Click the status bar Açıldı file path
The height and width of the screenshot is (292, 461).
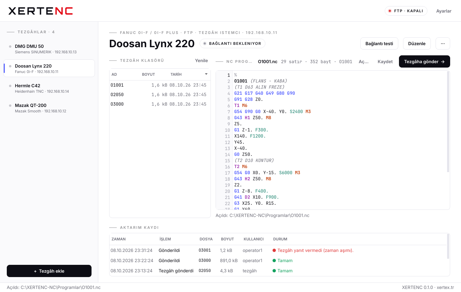(54, 287)
